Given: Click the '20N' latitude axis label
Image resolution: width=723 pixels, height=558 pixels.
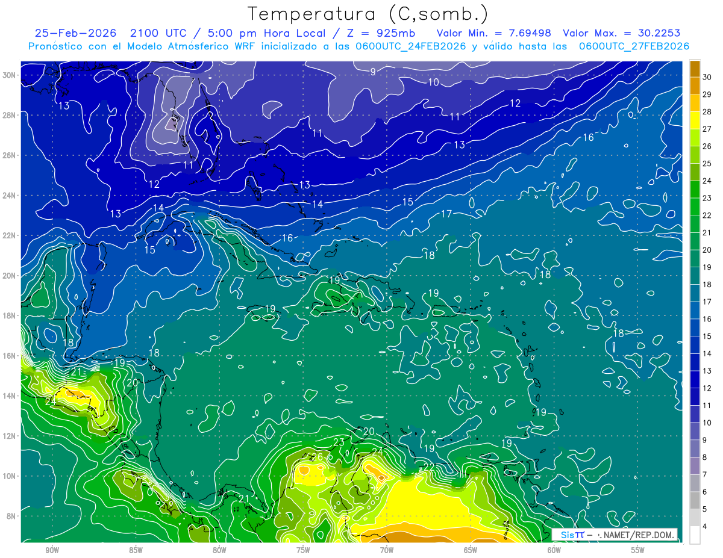Looking at the screenshot, I should pyautogui.click(x=10, y=276).
